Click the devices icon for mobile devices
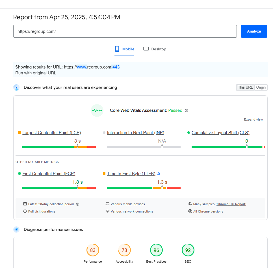 (107, 204)
